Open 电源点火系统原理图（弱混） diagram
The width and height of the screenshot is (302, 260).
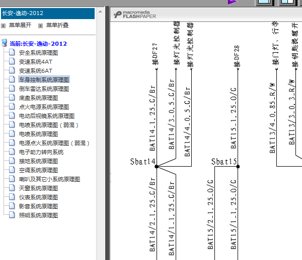click(x=54, y=143)
